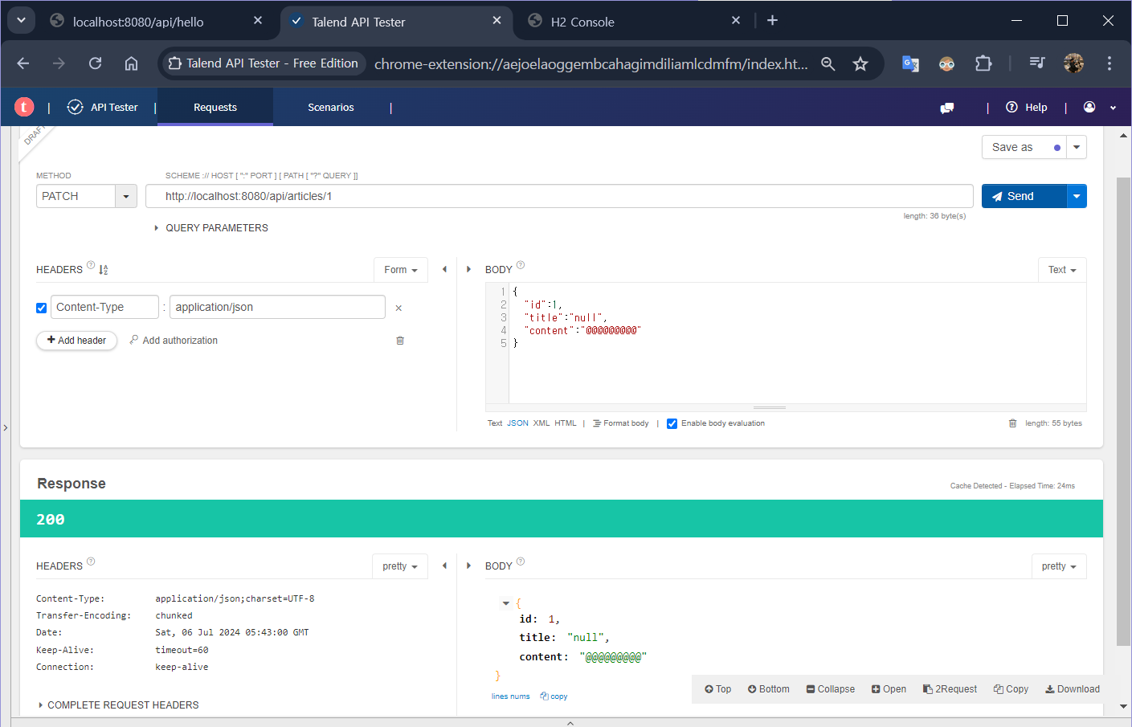Delete all headers with the trash icon

pyautogui.click(x=400, y=341)
